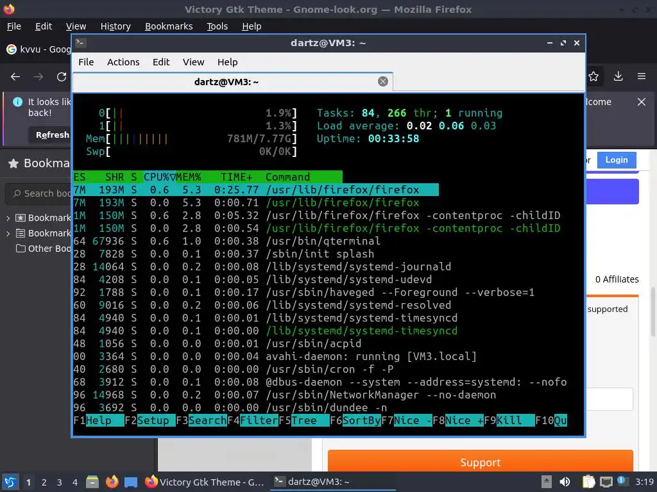
Task: Sort htop by the CPU% column header
Action: [x=159, y=177]
